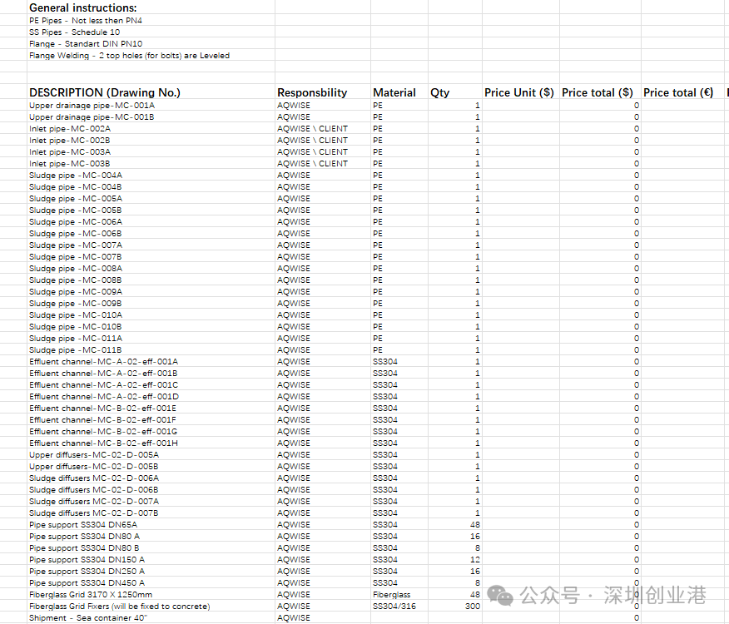Click 'Effluent channel-MC-B-02-eff-001G' cell

click(151, 431)
